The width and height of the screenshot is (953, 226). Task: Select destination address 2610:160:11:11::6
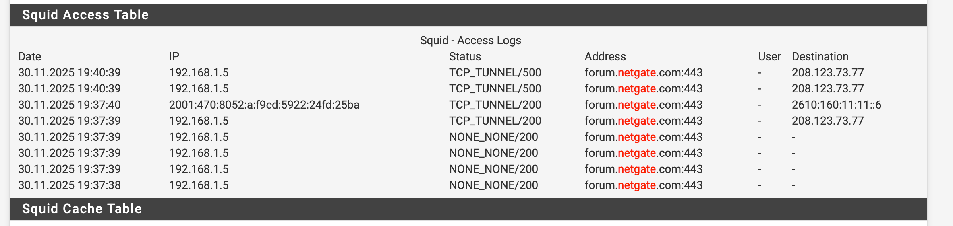coord(836,105)
